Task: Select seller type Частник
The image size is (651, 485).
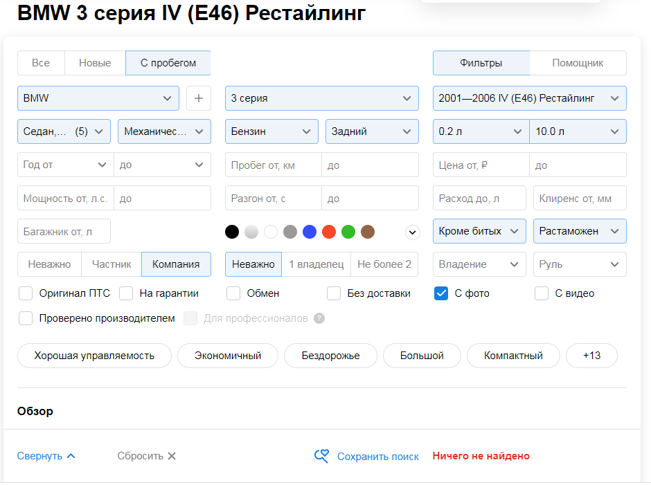Action: tap(112, 264)
